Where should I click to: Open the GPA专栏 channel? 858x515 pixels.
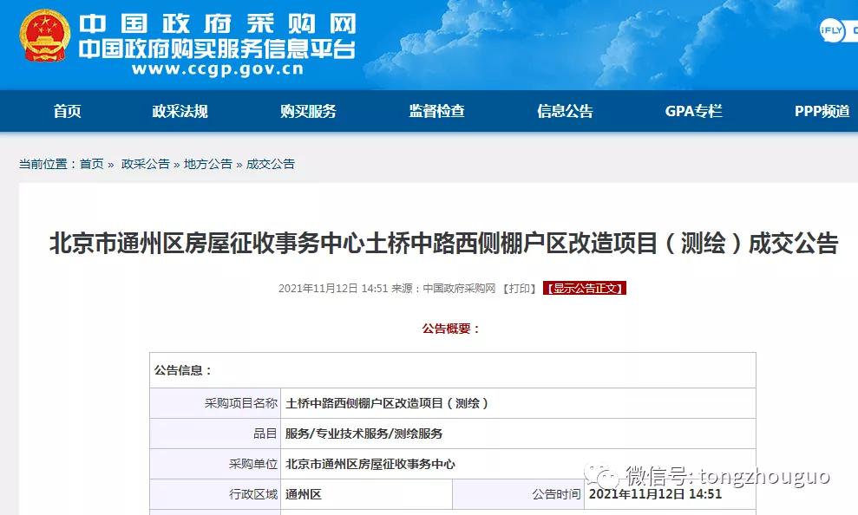point(693,111)
